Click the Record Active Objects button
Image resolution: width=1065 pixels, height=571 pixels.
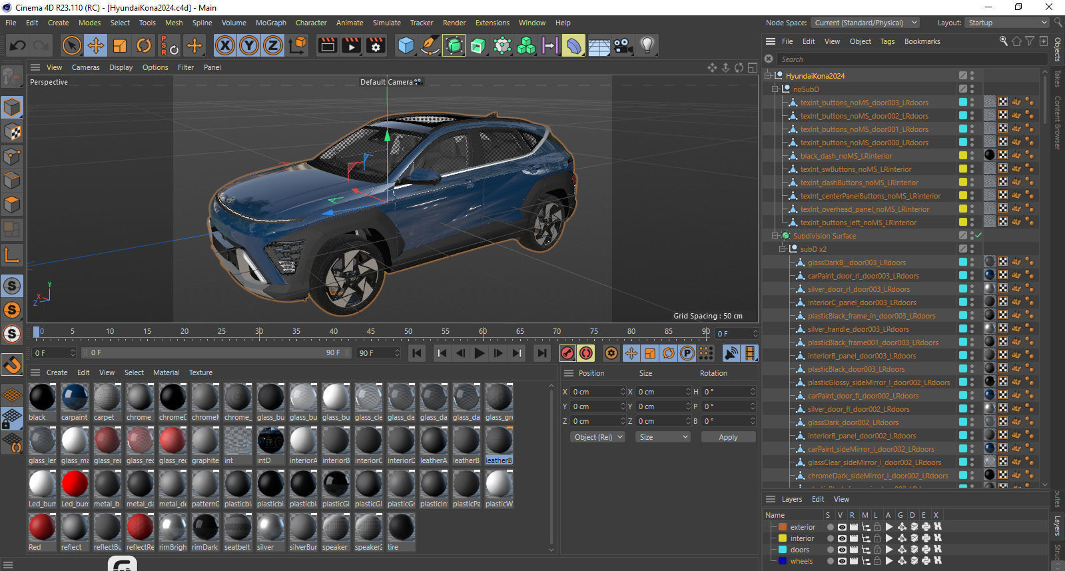click(x=567, y=353)
